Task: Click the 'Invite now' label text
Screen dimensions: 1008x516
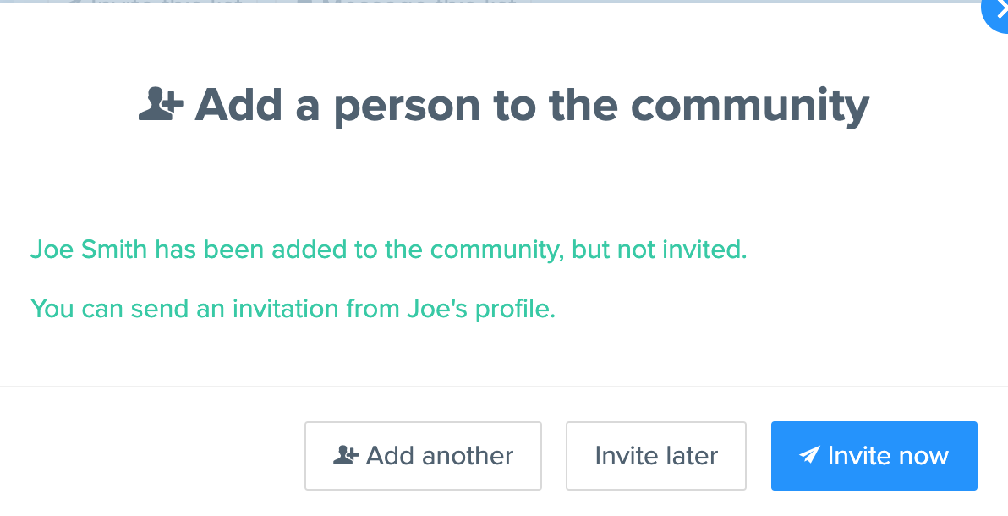Action: coord(888,456)
